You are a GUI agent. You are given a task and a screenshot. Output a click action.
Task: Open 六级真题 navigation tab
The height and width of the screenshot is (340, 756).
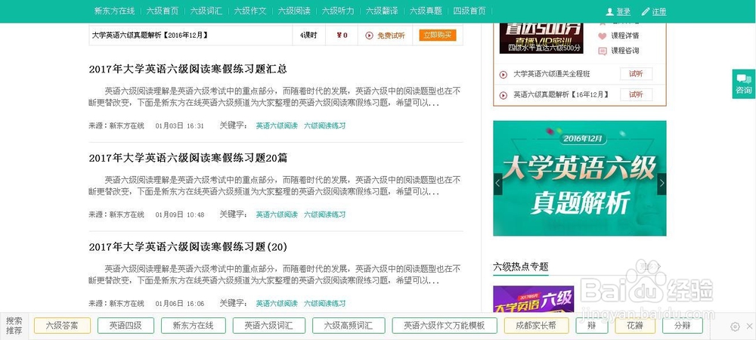tap(426, 11)
